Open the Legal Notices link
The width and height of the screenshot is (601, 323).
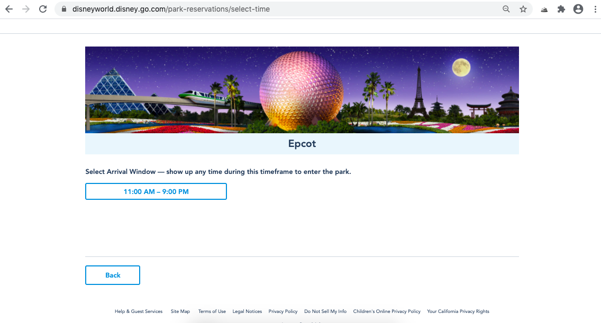point(247,311)
